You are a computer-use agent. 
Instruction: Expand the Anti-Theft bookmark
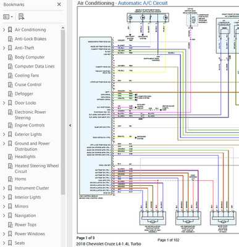(x=4, y=48)
